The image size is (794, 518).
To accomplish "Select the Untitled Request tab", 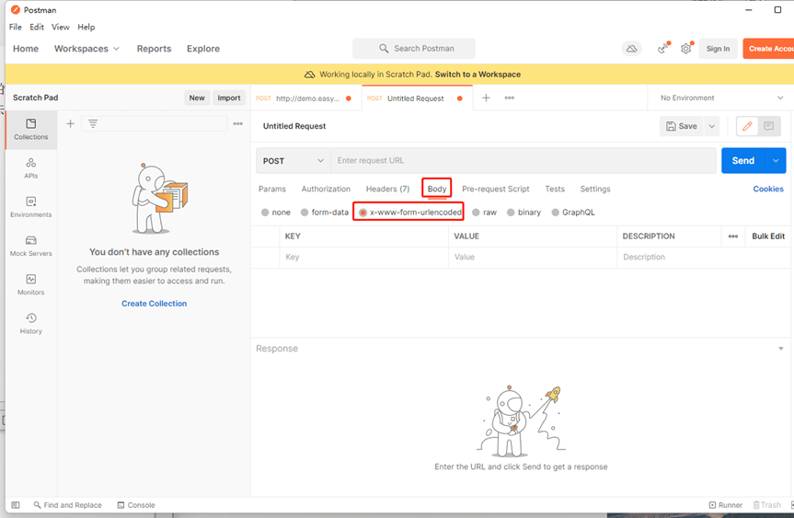I will pos(418,98).
